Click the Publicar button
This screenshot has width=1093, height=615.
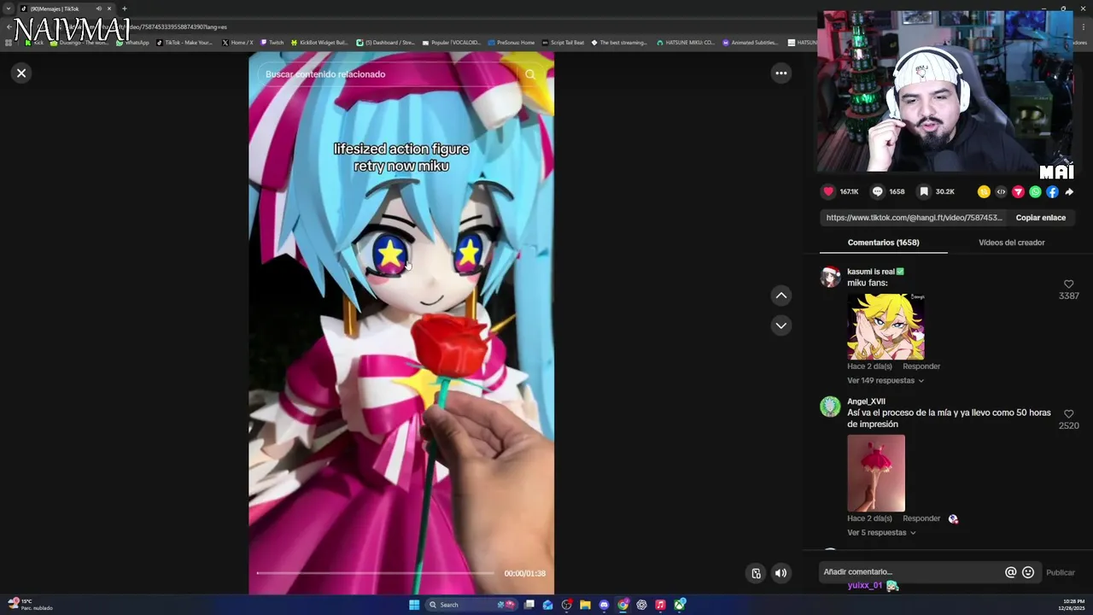1061,572
